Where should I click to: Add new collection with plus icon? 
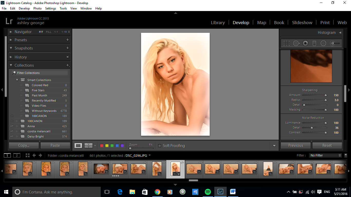68,65
